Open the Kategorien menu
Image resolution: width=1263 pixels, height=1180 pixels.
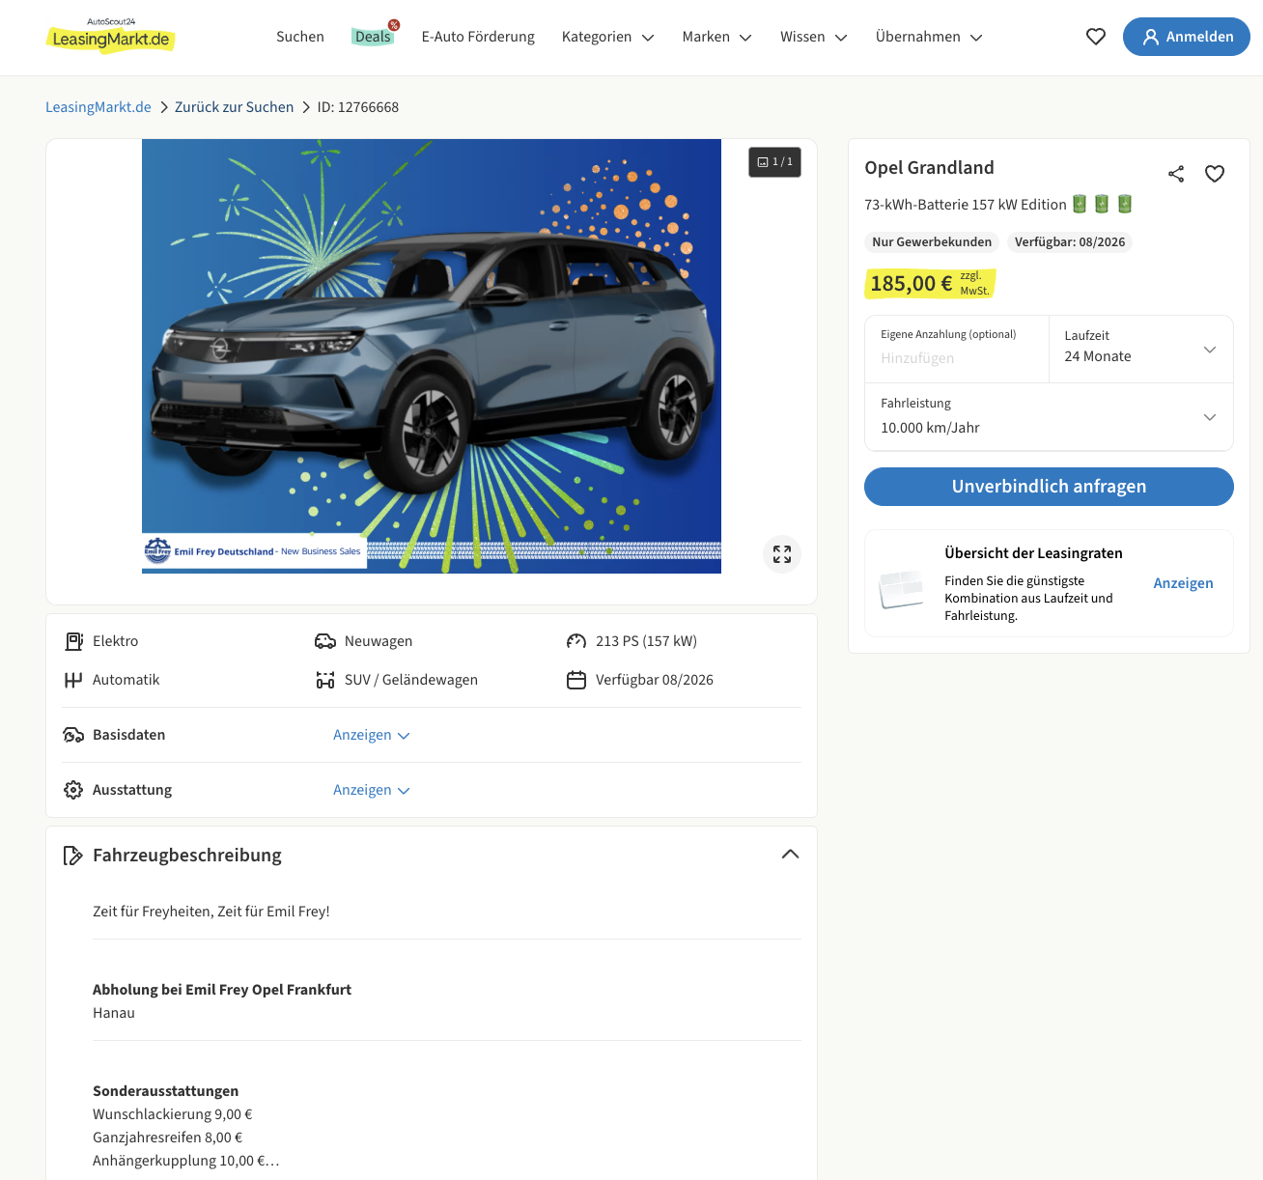(607, 37)
